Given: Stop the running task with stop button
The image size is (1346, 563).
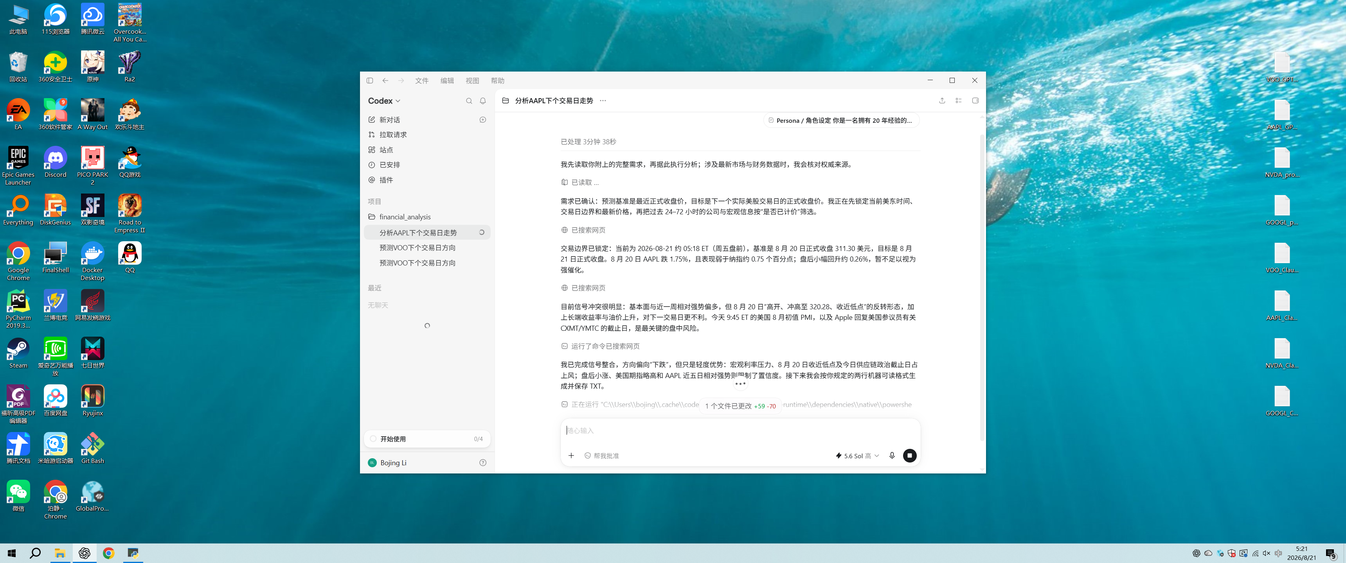Looking at the screenshot, I should (910, 455).
